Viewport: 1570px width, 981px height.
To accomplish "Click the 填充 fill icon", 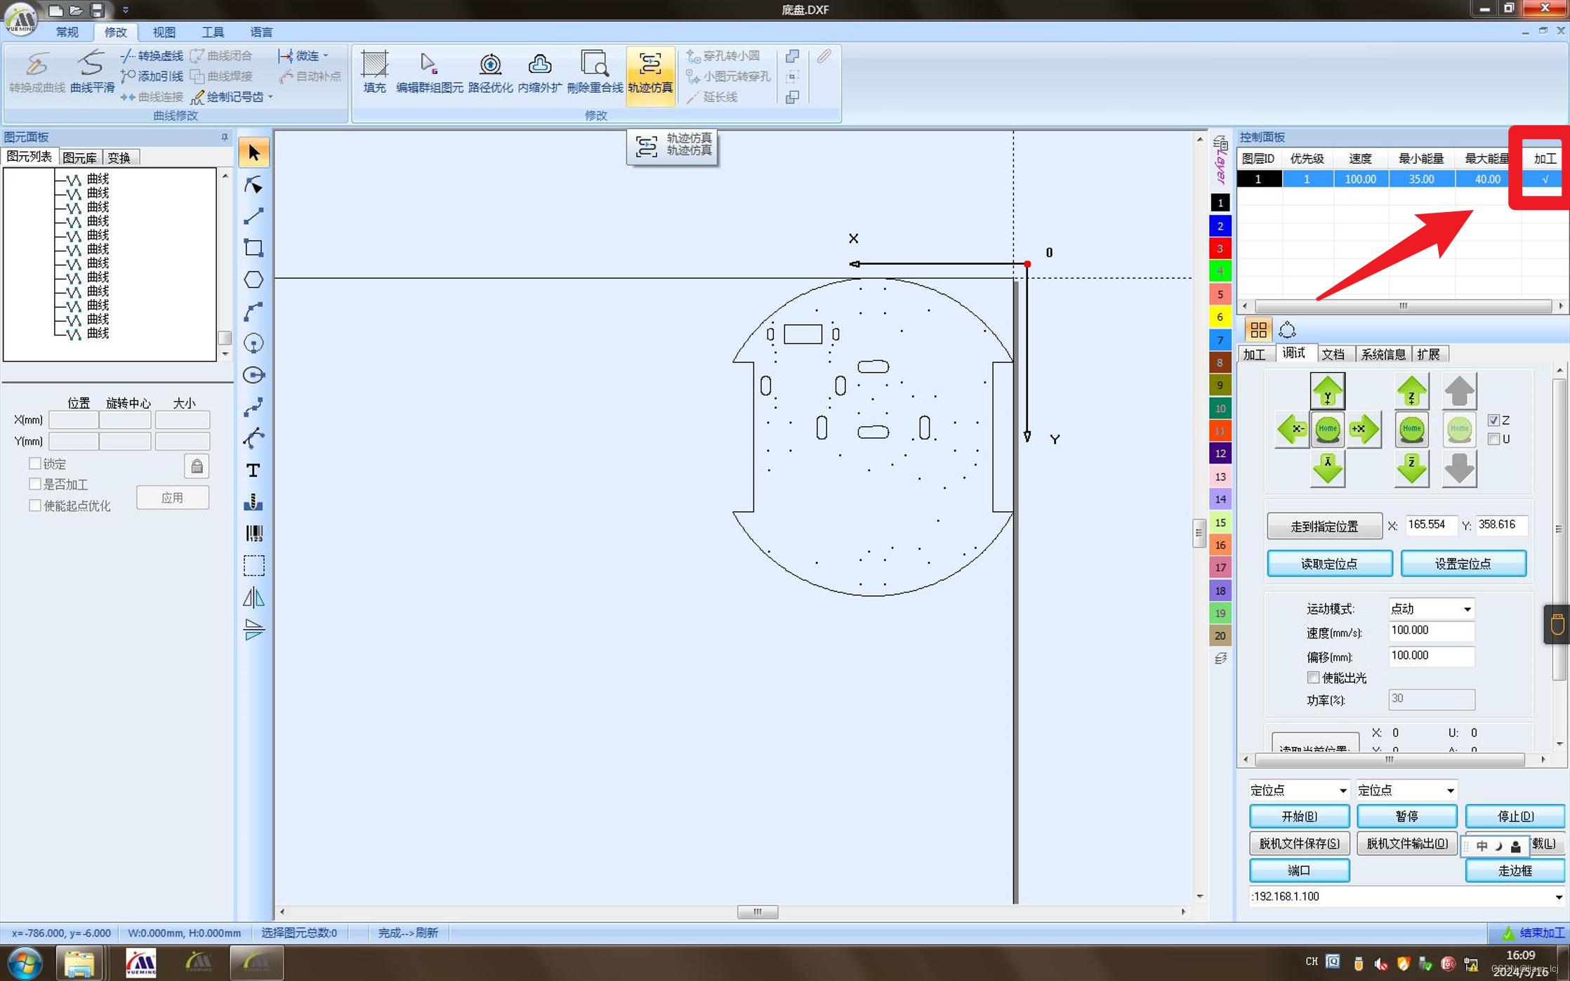I will (374, 72).
